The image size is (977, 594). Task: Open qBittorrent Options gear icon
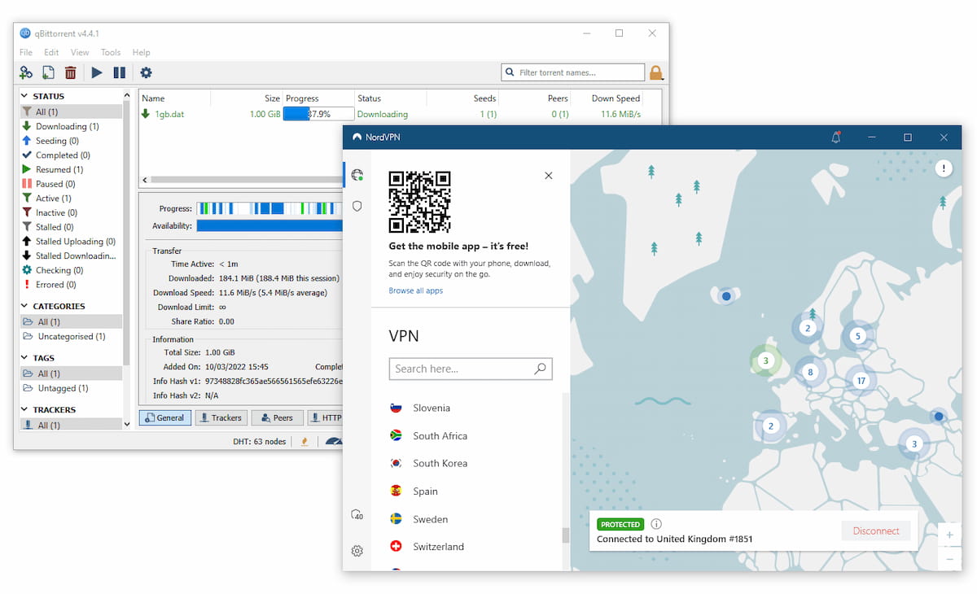tap(146, 72)
